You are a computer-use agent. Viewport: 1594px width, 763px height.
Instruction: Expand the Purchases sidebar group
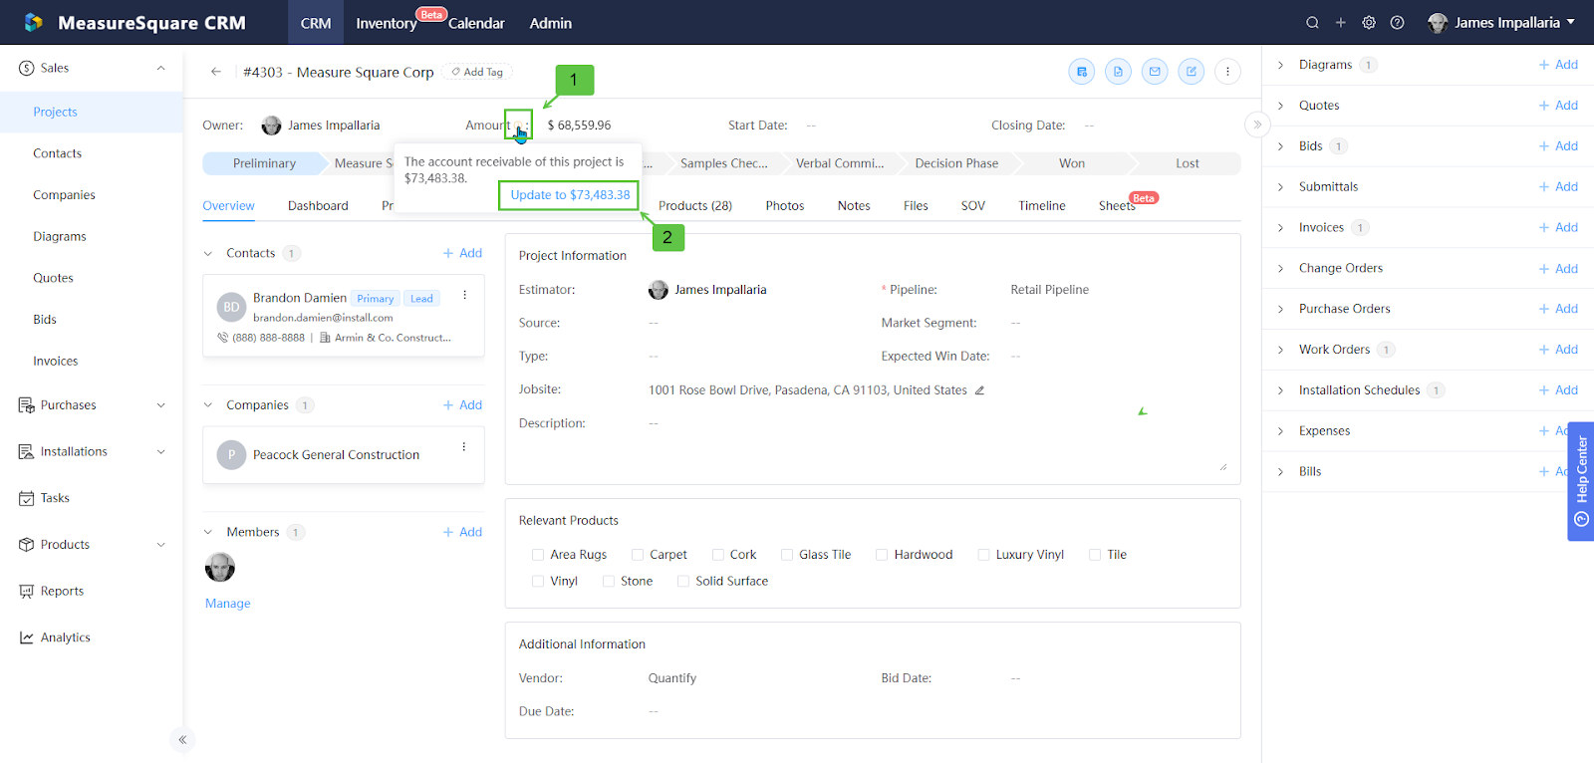pos(160,405)
